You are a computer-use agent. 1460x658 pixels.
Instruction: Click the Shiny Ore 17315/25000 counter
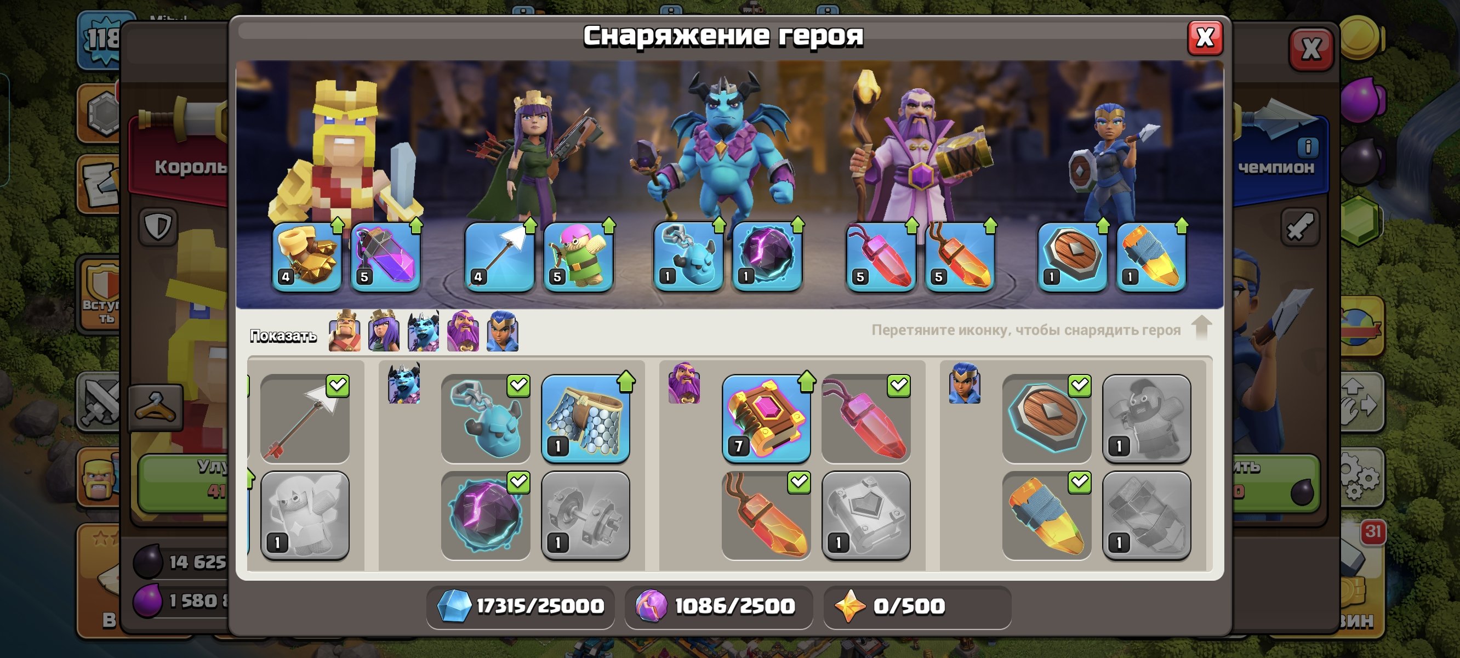coord(520,606)
